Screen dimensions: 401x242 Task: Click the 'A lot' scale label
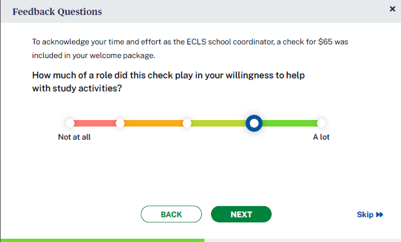coord(321,137)
